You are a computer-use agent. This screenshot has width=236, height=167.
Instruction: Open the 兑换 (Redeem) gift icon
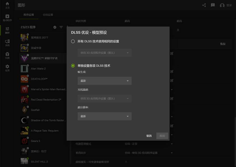pos(7,55)
